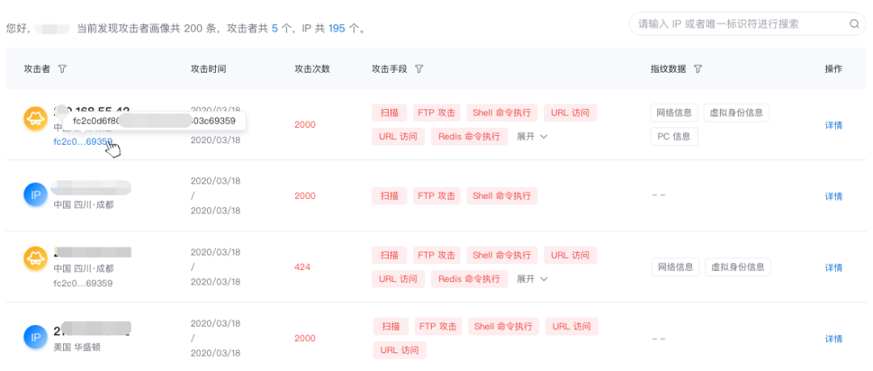The image size is (873, 371).
Task: Click attacker count 5 link
Action: pos(275,27)
